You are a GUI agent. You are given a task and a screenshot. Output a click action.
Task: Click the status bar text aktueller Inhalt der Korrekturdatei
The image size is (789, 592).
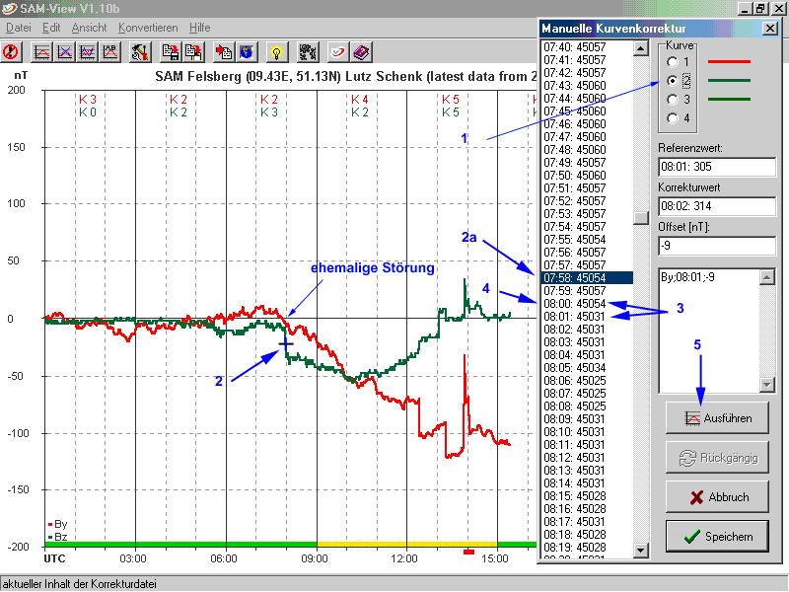pyautogui.click(x=80, y=584)
